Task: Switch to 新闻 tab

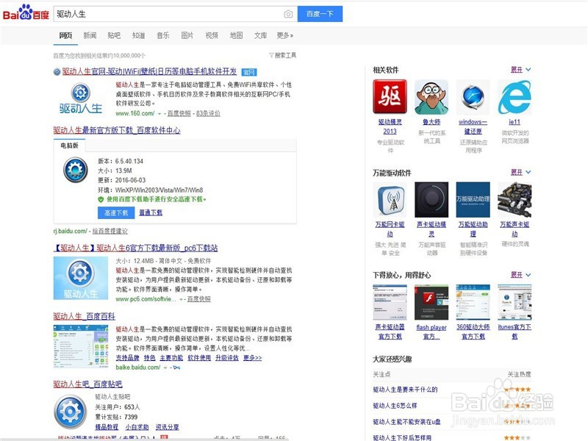Action: pyautogui.click(x=90, y=35)
